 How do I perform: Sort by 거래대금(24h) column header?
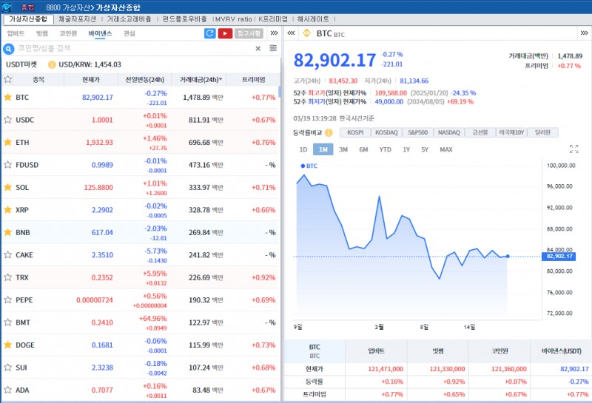click(x=201, y=80)
